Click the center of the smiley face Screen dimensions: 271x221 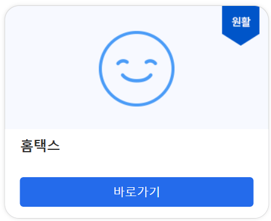point(136,69)
